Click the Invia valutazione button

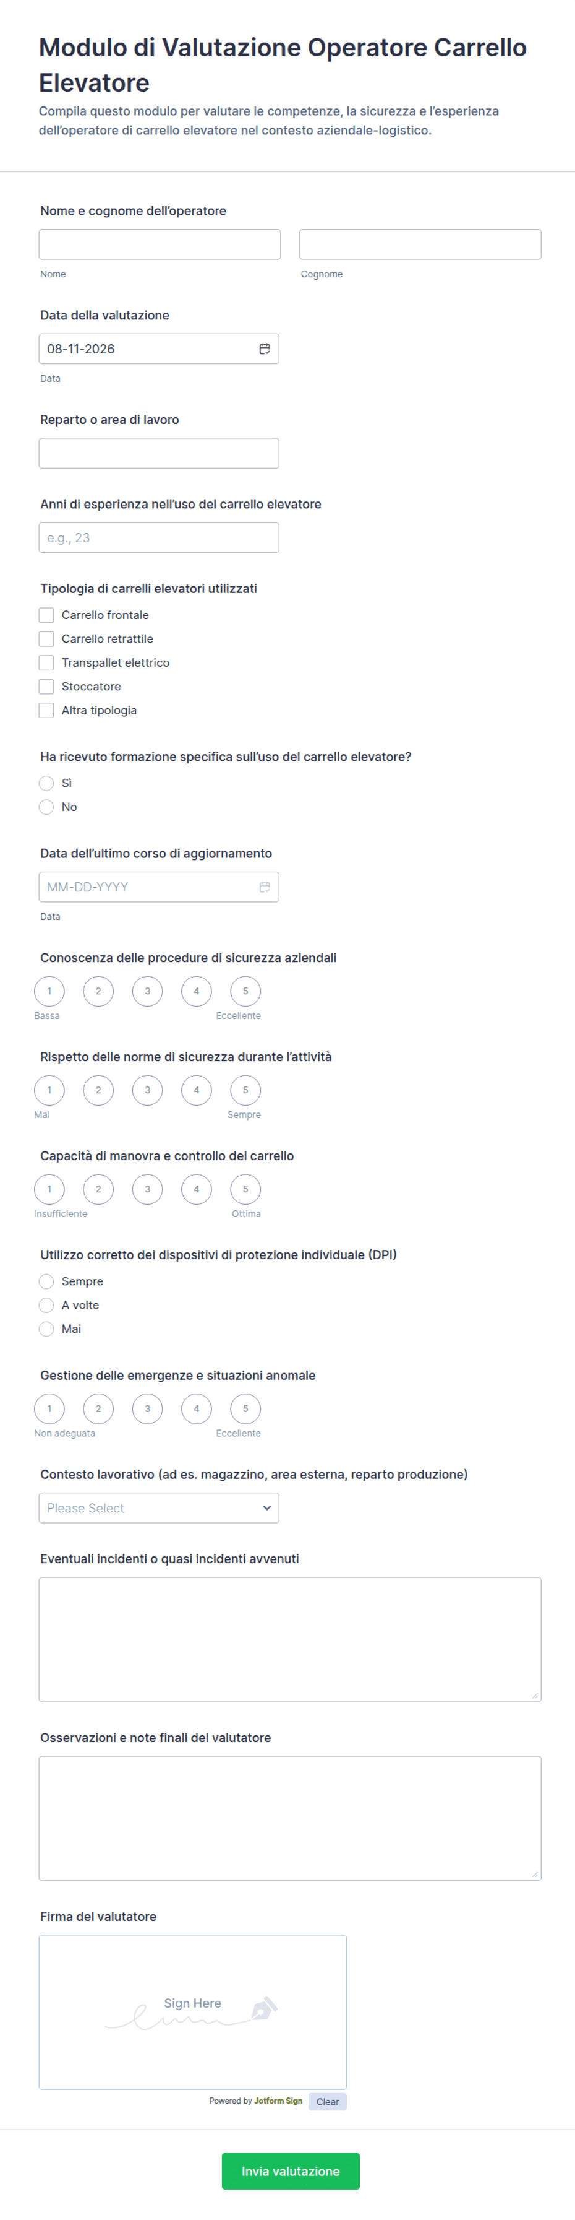(x=291, y=2171)
